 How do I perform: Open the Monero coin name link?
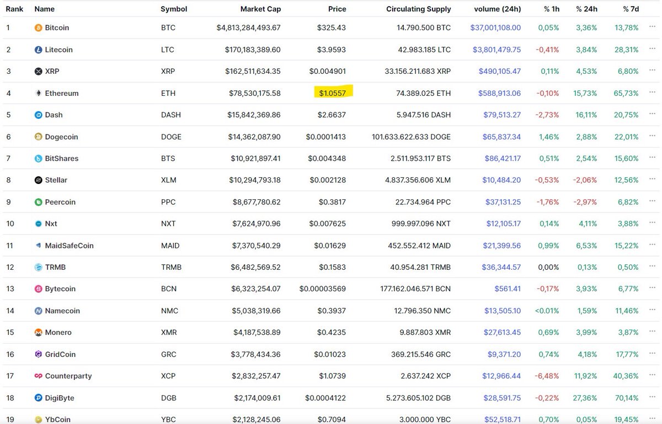click(x=58, y=333)
